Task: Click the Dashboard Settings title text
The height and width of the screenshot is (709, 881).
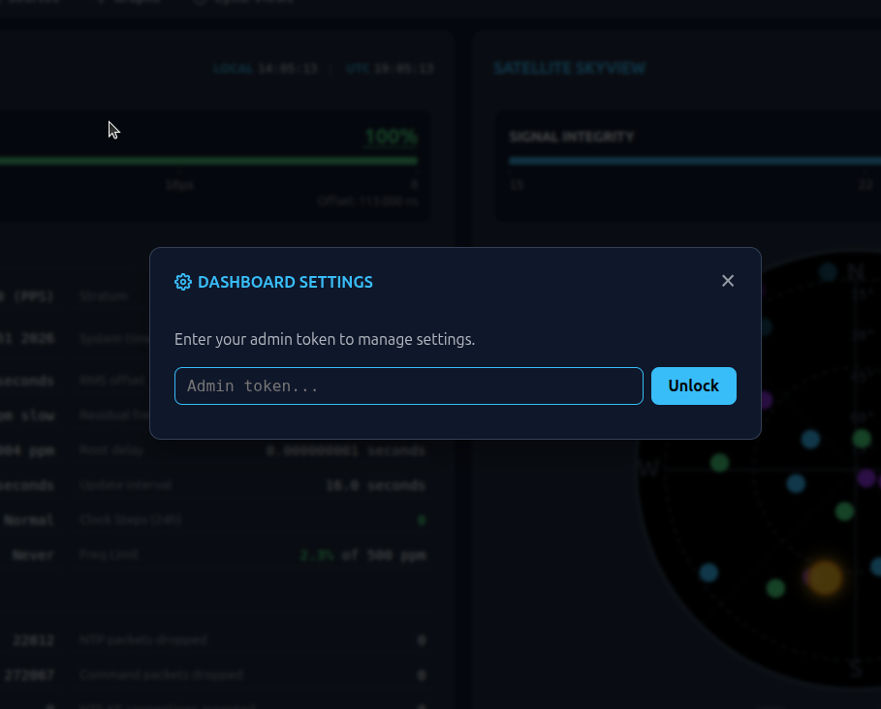Action: 285,282
